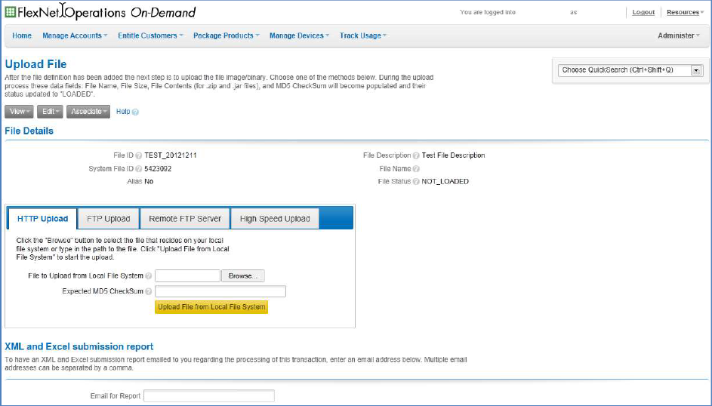Click the question mark icon beside Help link
The height and width of the screenshot is (406, 712).
click(x=135, y=112)
